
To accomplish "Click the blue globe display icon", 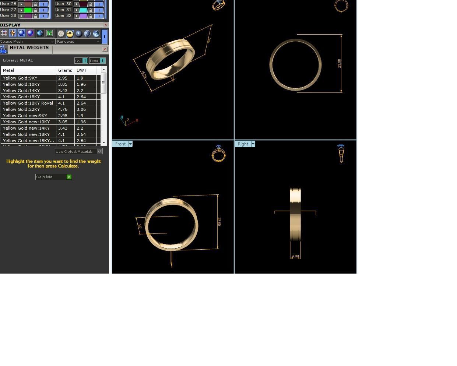I will [x=40, y=33].
